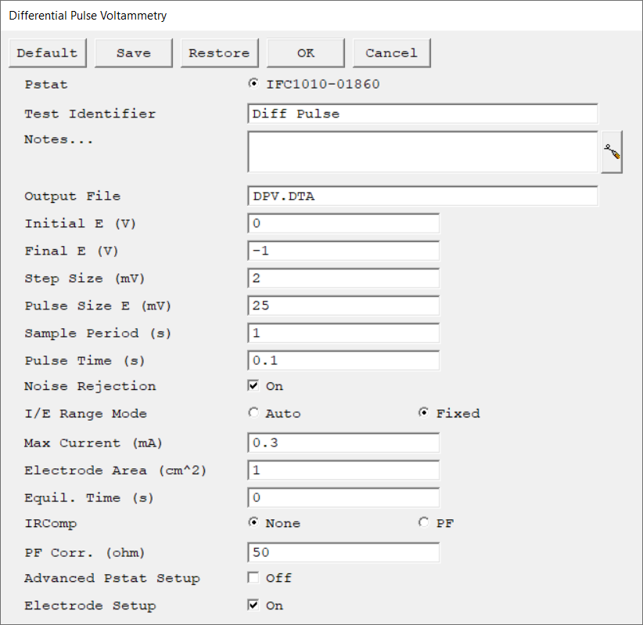Click the PF Corr. (ohm) field
The image size is (643, 625).
[343, 553]
